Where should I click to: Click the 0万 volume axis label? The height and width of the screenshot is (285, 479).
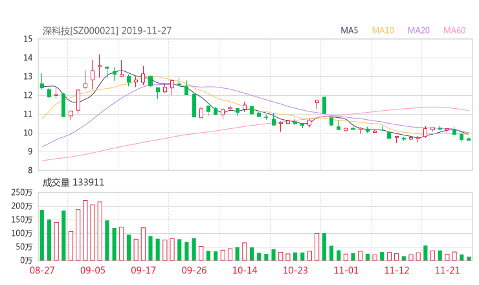(27, 260)
